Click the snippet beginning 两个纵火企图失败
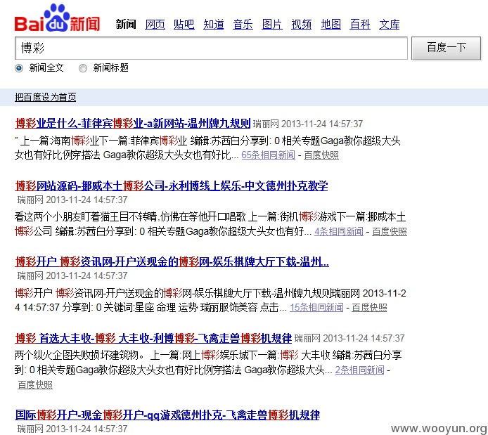488x435 pixels. coord(208,362)
